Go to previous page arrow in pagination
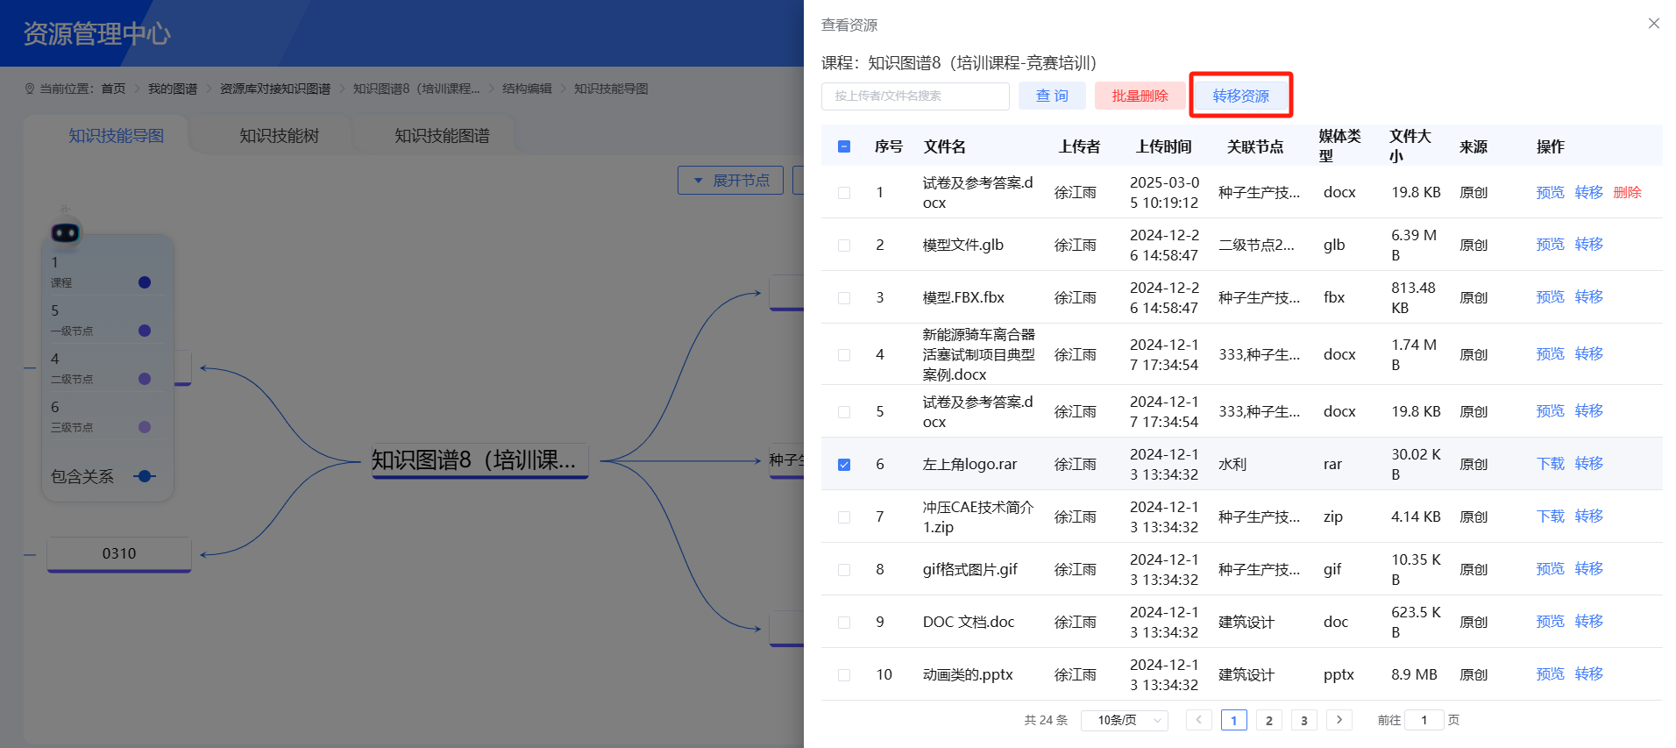 (1198, 720)
